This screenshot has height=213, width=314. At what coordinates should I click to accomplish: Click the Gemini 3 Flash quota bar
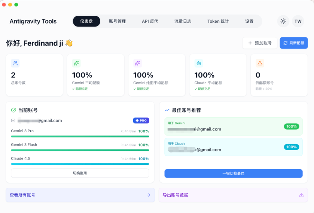pos(80,150)
